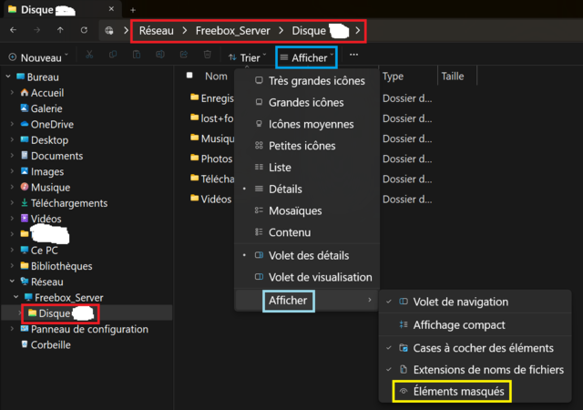Expand the OneDrive tree node
The image size is (583, 410).
pos(12,124)
